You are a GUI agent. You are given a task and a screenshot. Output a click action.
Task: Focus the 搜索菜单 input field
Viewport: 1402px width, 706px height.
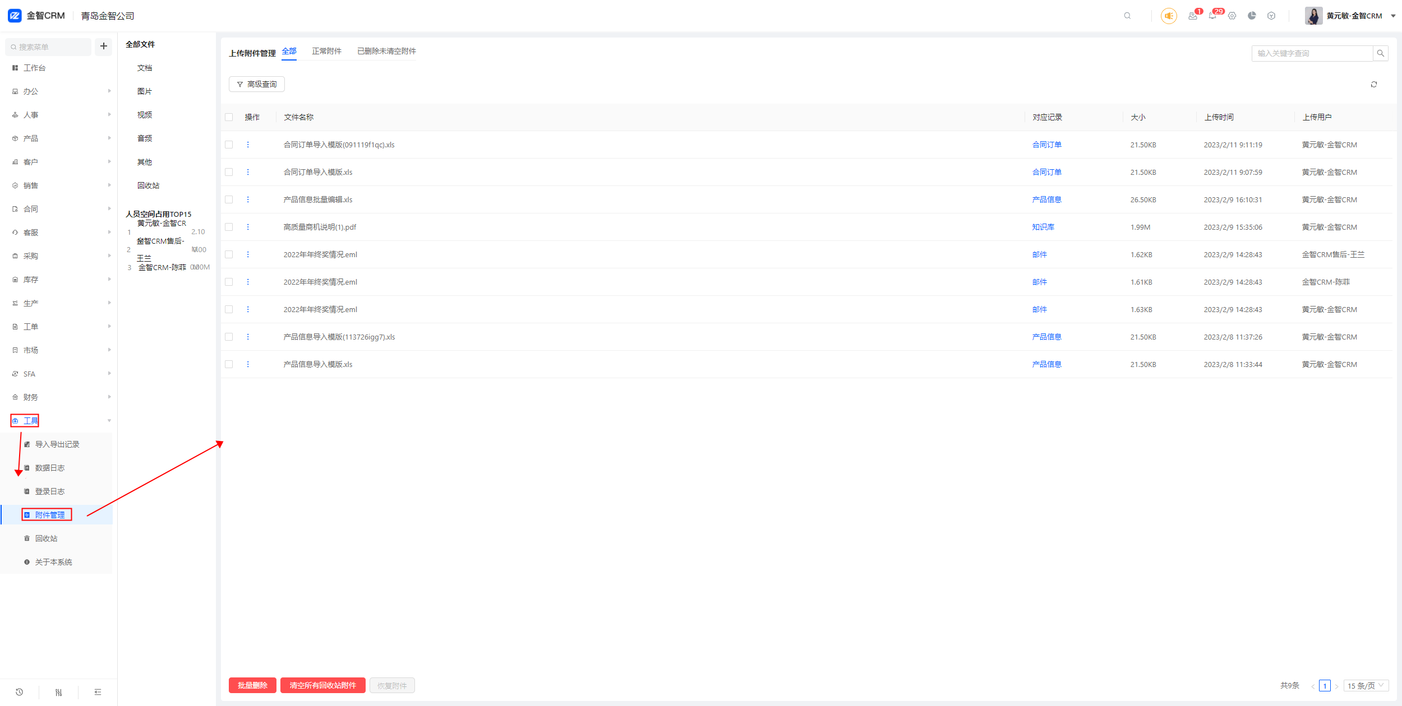[x=48, y=47]
